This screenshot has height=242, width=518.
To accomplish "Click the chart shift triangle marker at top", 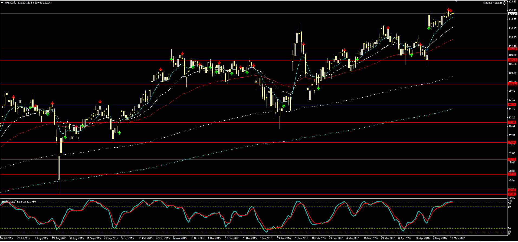I will click(x=457, y=1).
